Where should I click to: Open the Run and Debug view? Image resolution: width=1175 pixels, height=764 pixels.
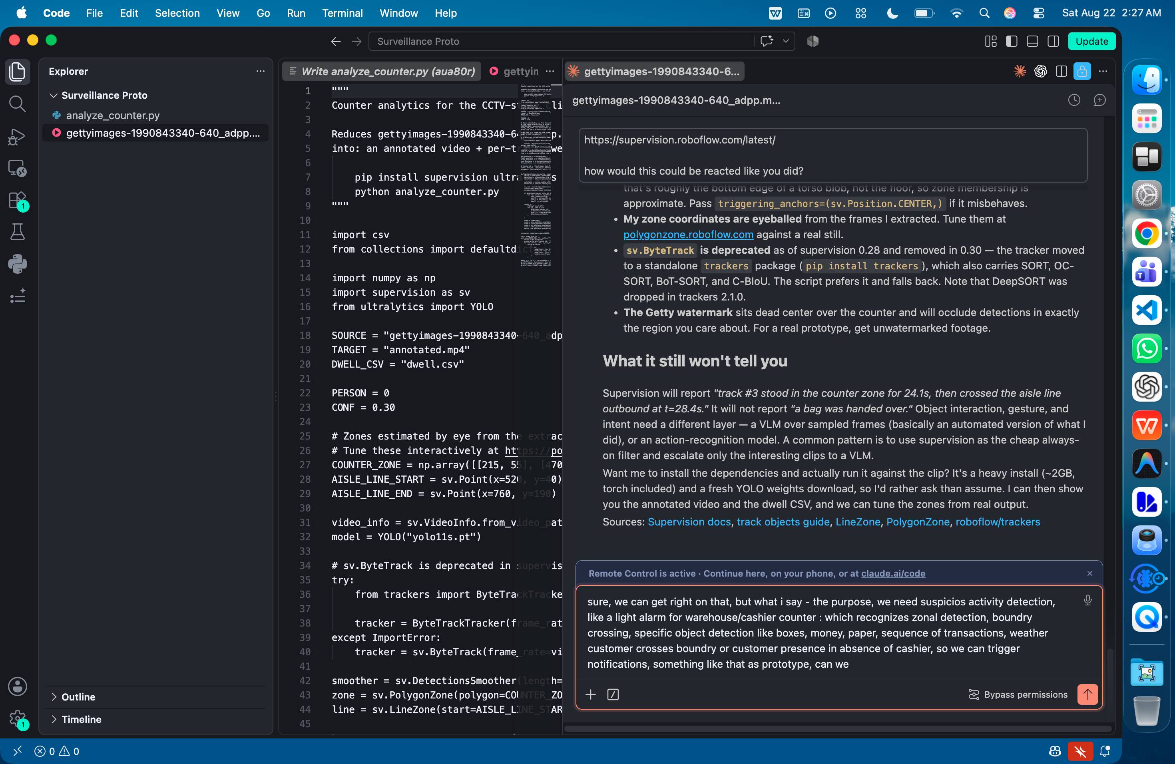pos(17,137)
